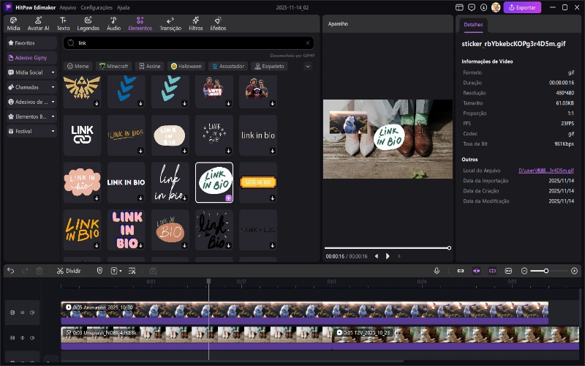Toggle magnetic snapping purple icon

point(477,271)
